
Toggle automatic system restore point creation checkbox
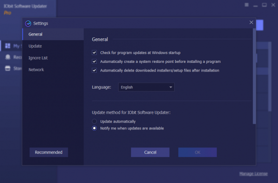[95, 61]
